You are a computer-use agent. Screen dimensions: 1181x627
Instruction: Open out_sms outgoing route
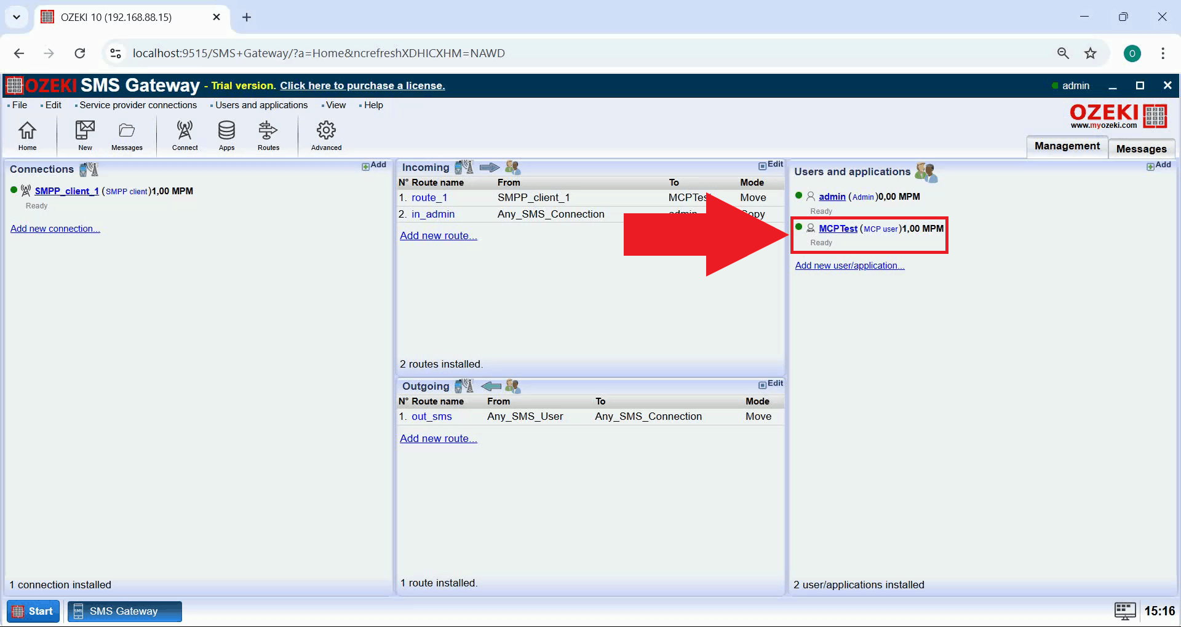[432, 416]
